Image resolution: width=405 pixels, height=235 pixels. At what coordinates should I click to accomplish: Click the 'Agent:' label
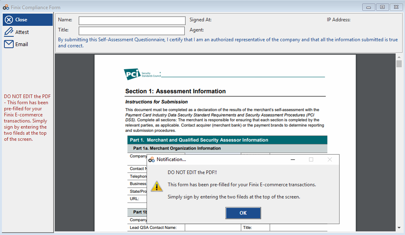coord(197,30)
